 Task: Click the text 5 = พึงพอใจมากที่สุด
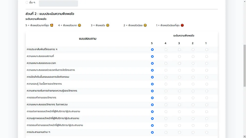[x=37, y=25]
